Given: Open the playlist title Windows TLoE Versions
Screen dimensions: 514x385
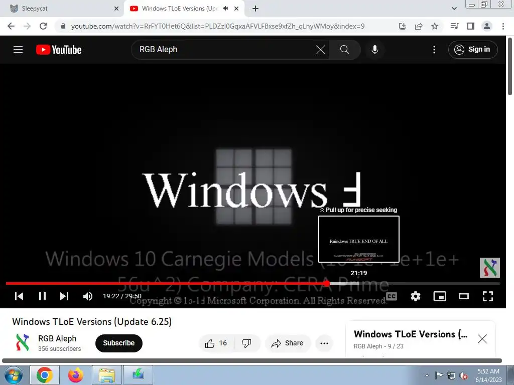Looking at the screenshot, I should pos(411,334).
